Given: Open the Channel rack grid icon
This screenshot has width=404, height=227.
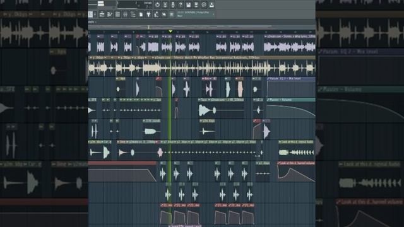Looking at the screenshot, I should pos(117,15).
